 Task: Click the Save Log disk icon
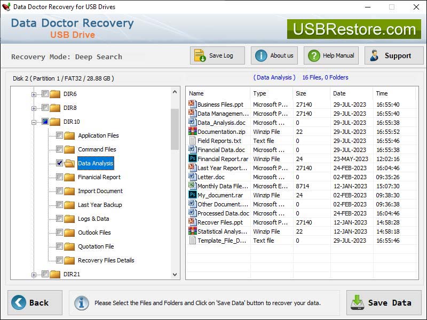click(x=199, y=55)
